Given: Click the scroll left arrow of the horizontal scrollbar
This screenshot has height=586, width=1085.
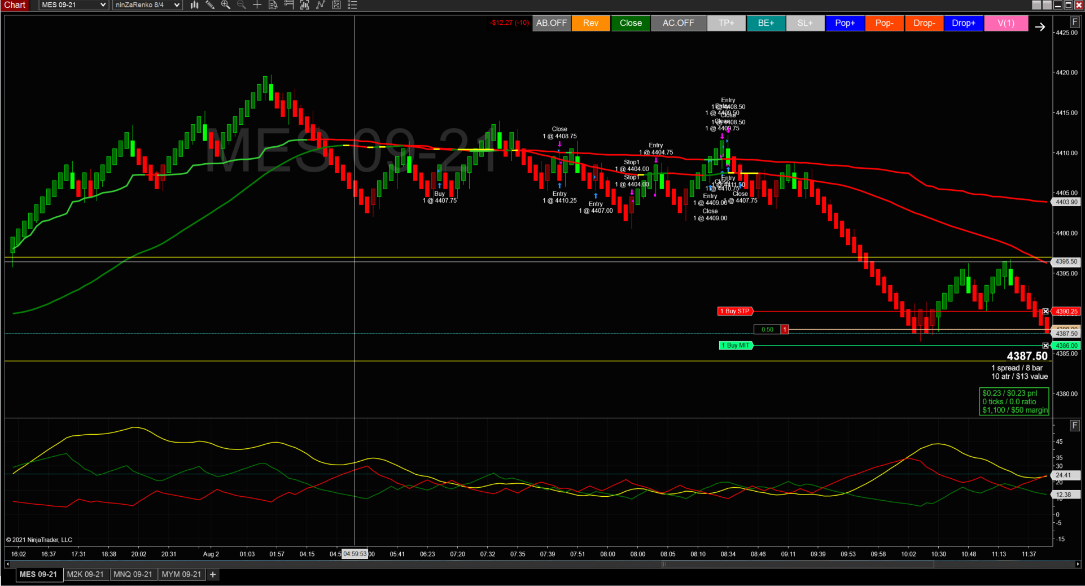Looking at the screenshot, I should tap(7, 564).
